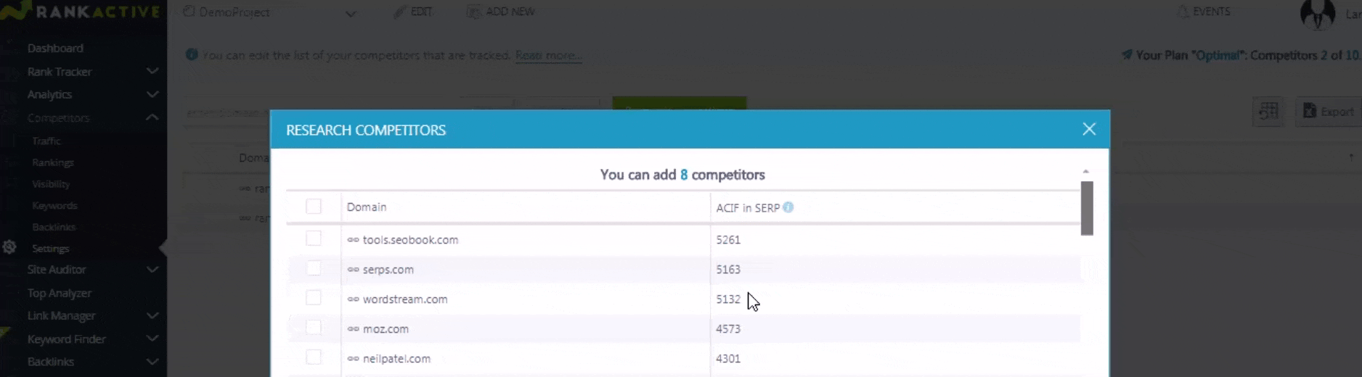Click the table columns icon beside Export
Screen dimensions: 1362x377
click(1268, 112)
